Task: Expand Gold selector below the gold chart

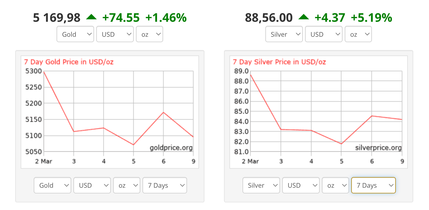Action: (52, 185)
